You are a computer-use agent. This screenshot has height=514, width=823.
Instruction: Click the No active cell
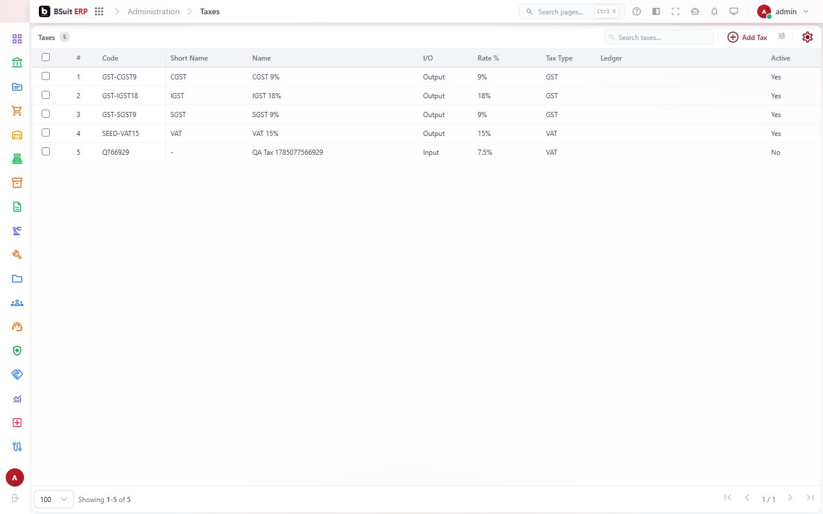coord(776,152)
